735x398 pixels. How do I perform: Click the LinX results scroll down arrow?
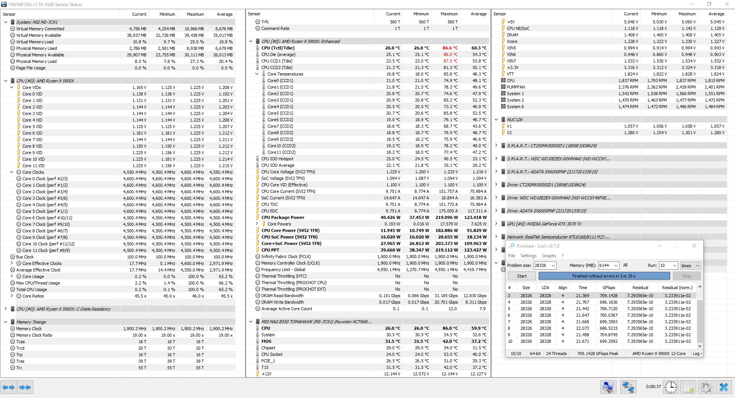[700, 346]
